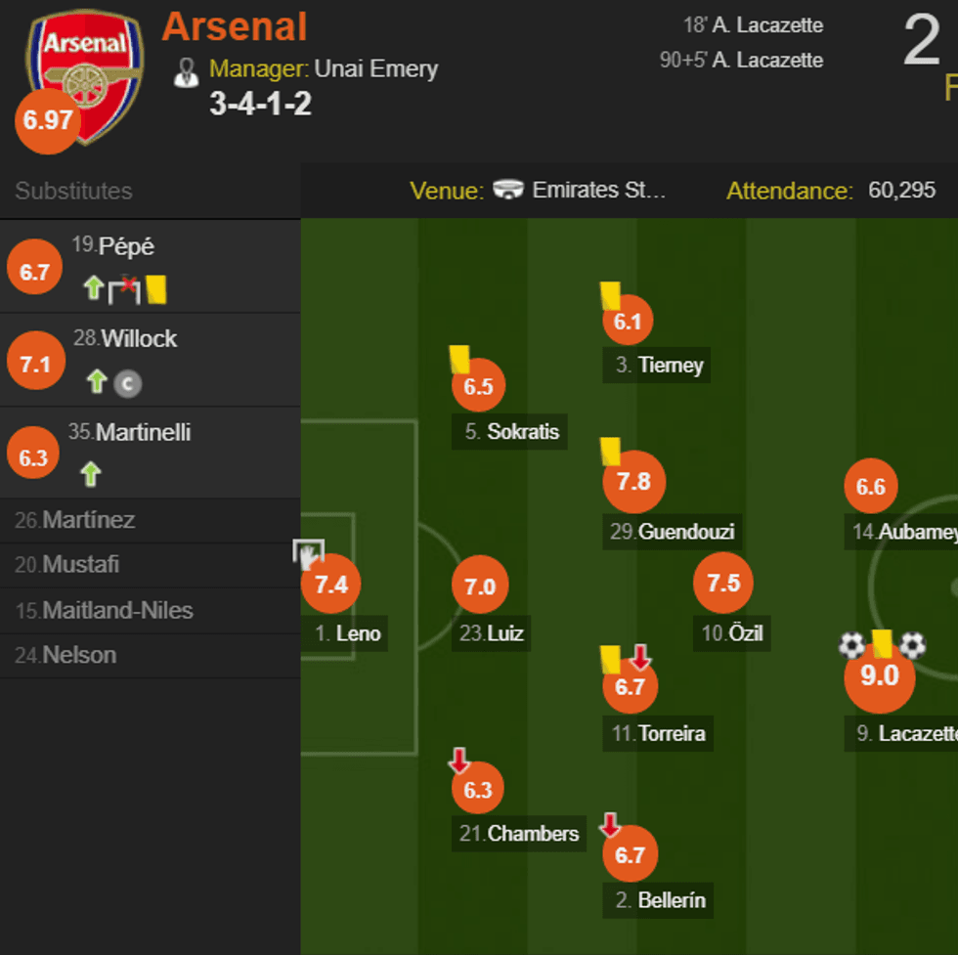The width and height of the screenshot is (958, 955).
Task: Click Lacazette's 18' goal entry
Action: (753, 25)
